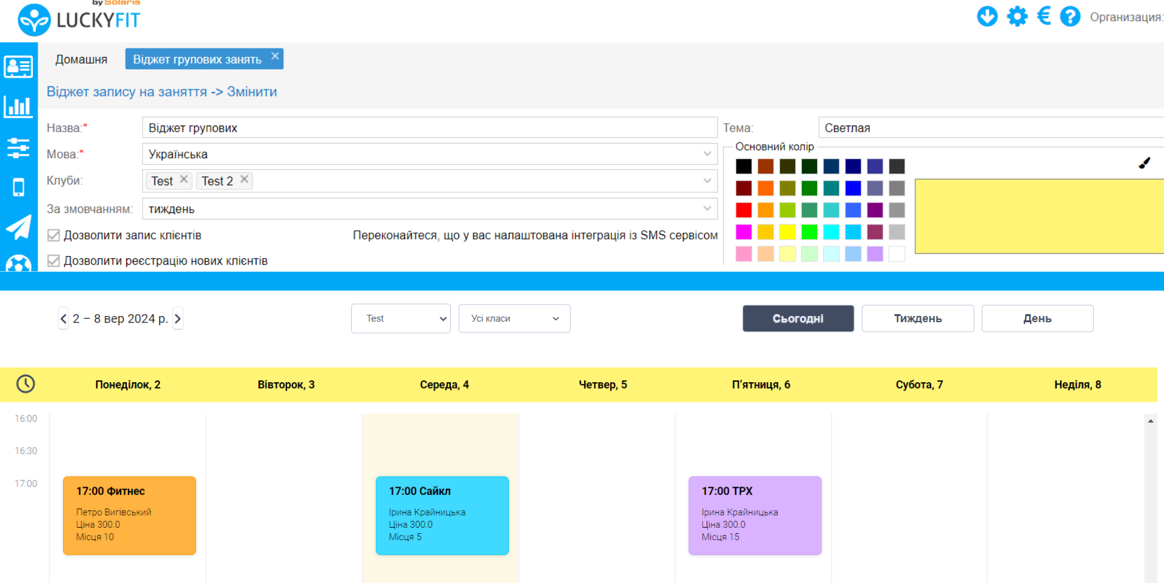The width and height of the screenshot is (1164, 586).
Task: Close the Віджет групових занять tab
Action: (275, 56)
